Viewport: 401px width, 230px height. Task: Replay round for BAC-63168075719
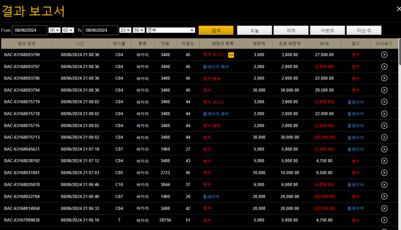point(384,102)
